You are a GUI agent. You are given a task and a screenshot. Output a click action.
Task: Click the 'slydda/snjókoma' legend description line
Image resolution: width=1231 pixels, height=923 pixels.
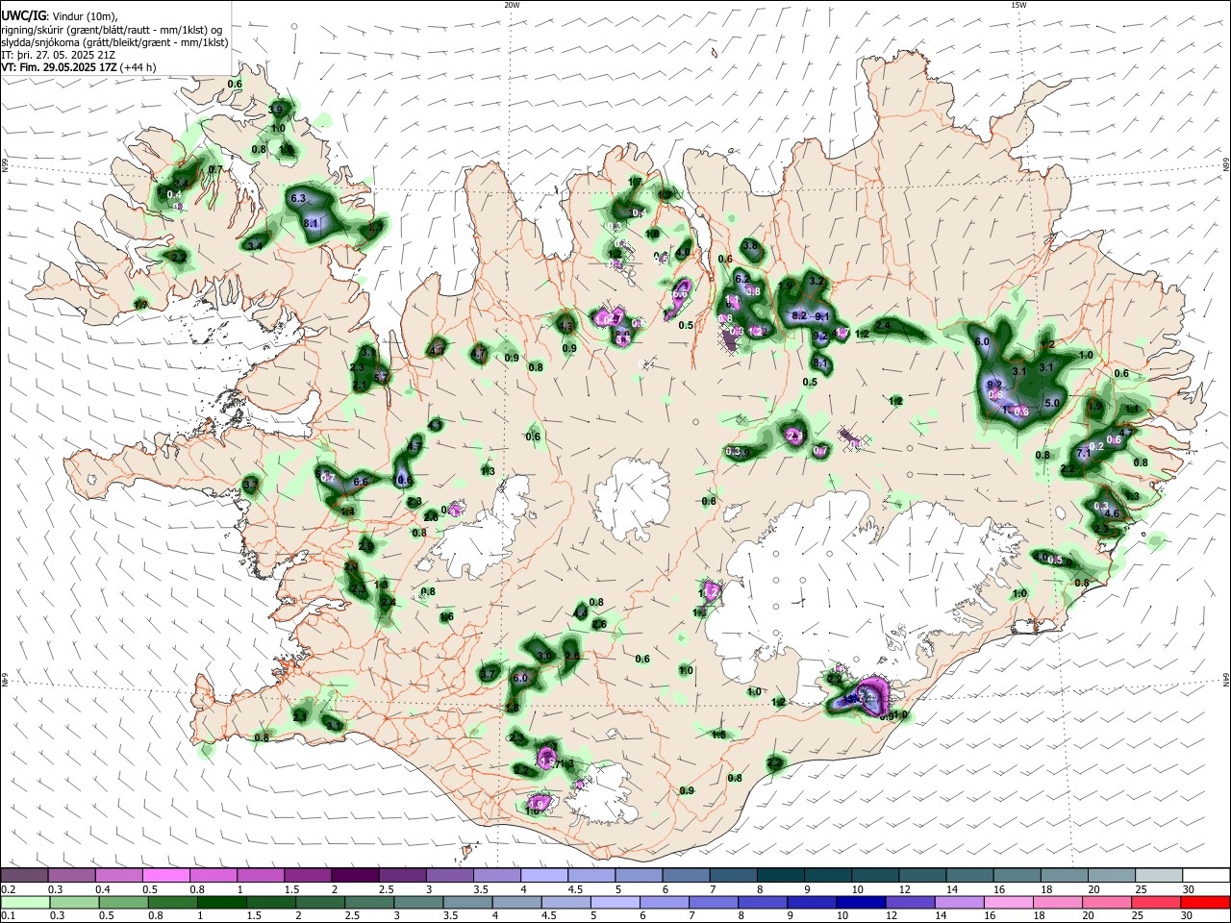click(115, 42)
